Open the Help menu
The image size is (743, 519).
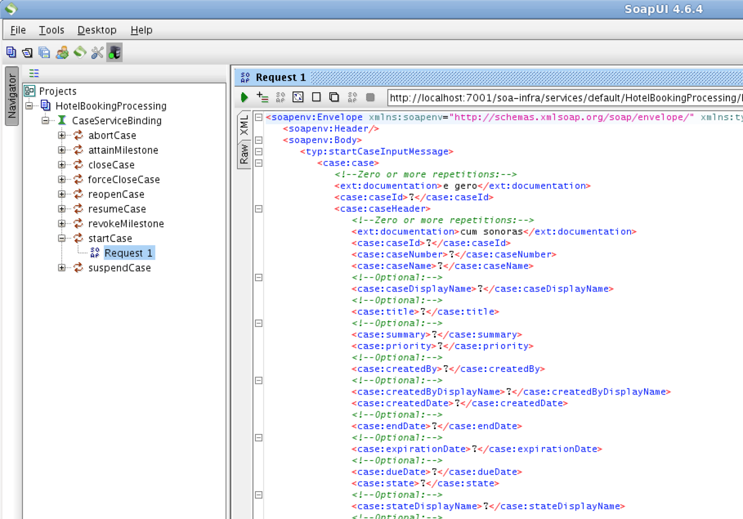point(142,30)
